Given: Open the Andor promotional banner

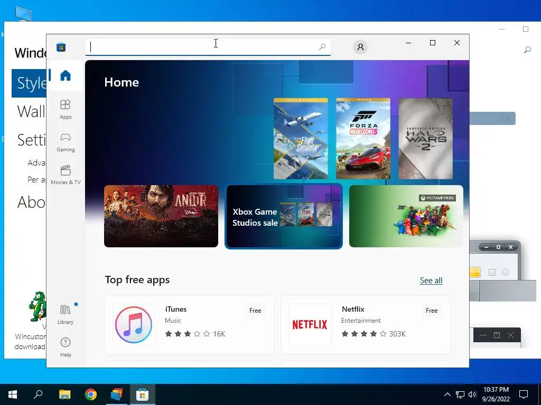Looking at the screenshot, I should (x=161, y=216).
